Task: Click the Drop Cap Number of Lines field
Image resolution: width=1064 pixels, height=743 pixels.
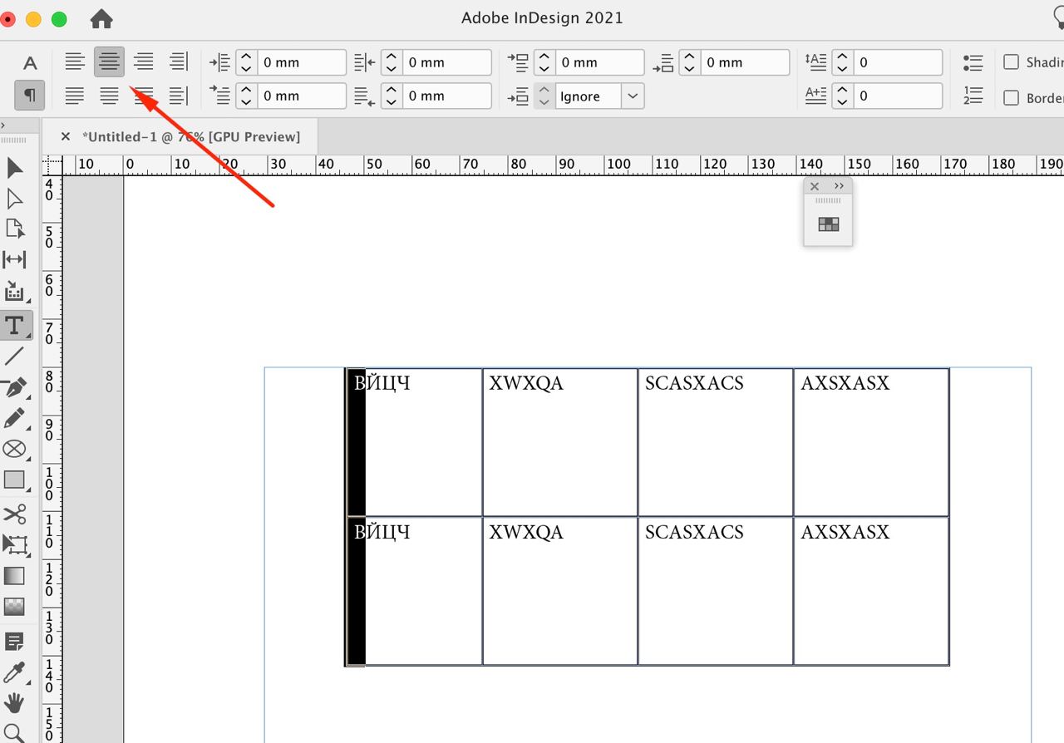Action: [899, 62]
